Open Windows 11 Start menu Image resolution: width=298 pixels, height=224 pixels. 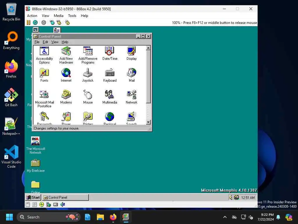[9, 217]
